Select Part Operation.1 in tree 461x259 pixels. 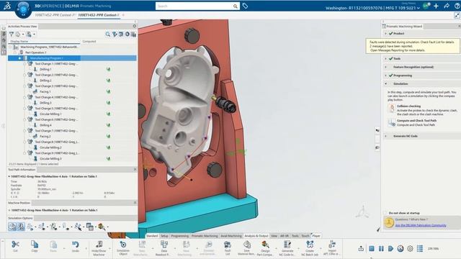coord(35,53)
